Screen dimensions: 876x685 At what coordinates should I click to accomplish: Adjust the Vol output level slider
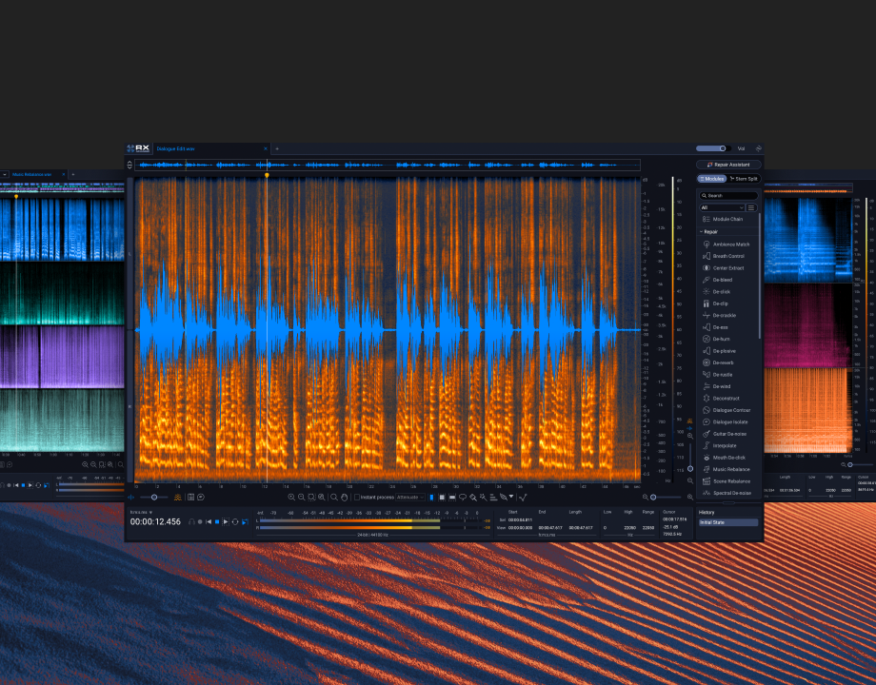pyautogui.click(x=713, y=148)
